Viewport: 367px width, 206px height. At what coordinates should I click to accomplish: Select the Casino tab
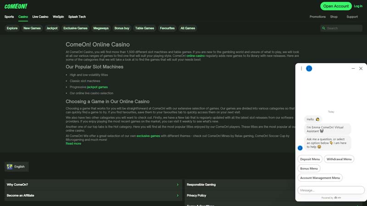click(23, 17)
